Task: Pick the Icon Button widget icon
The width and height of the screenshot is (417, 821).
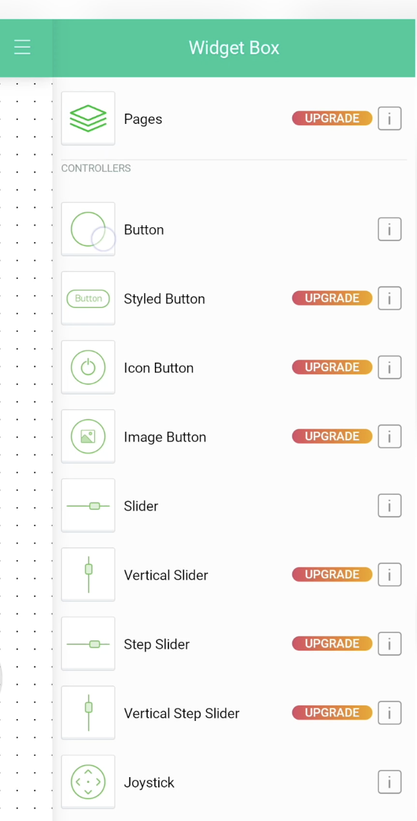Action: [88, 367]
